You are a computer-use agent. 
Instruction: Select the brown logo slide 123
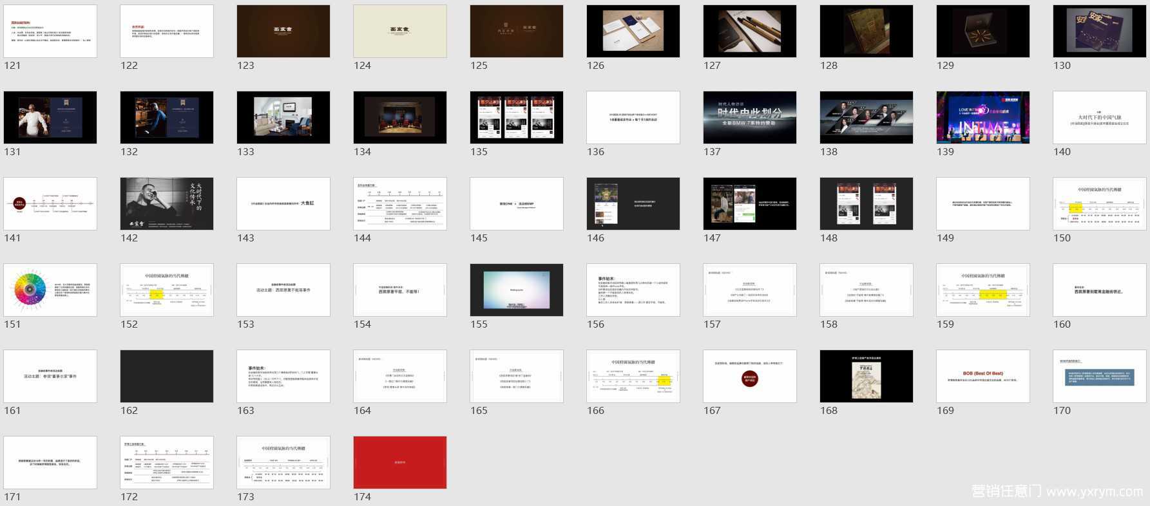coord(283,31)
